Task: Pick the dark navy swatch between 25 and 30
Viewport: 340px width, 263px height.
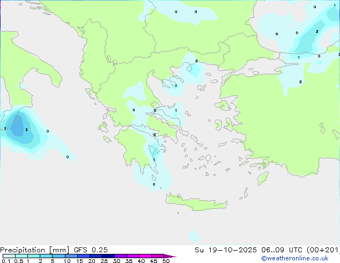Action: [x=108, y=256]
